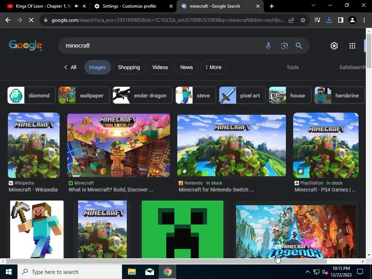Open the Google apps grid
The width and height of the screenshot is (372, 279).
pos(352,45)
